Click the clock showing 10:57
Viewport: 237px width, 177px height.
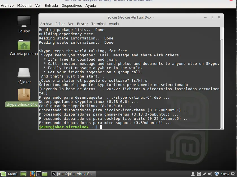tap(225, 174)
